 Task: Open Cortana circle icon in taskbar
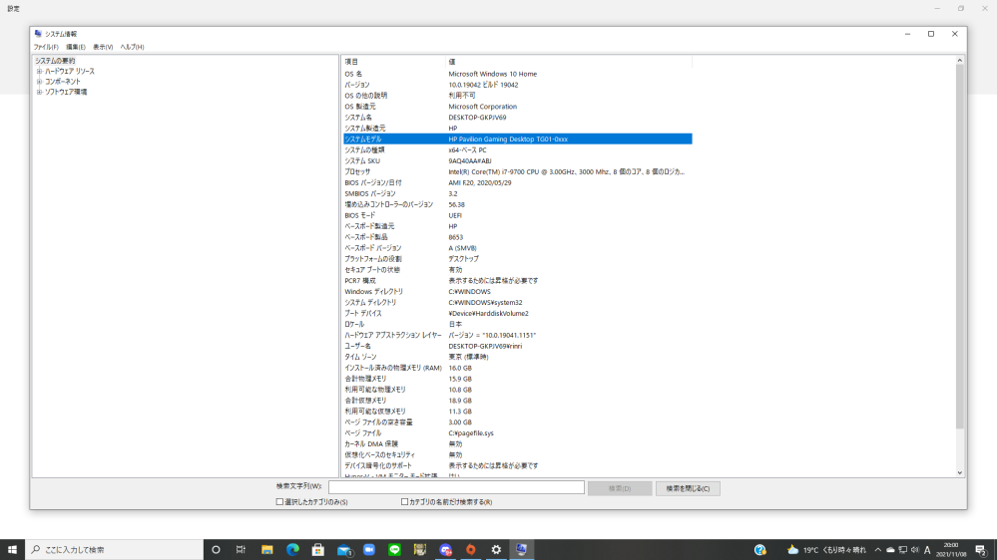click(216, 550)
